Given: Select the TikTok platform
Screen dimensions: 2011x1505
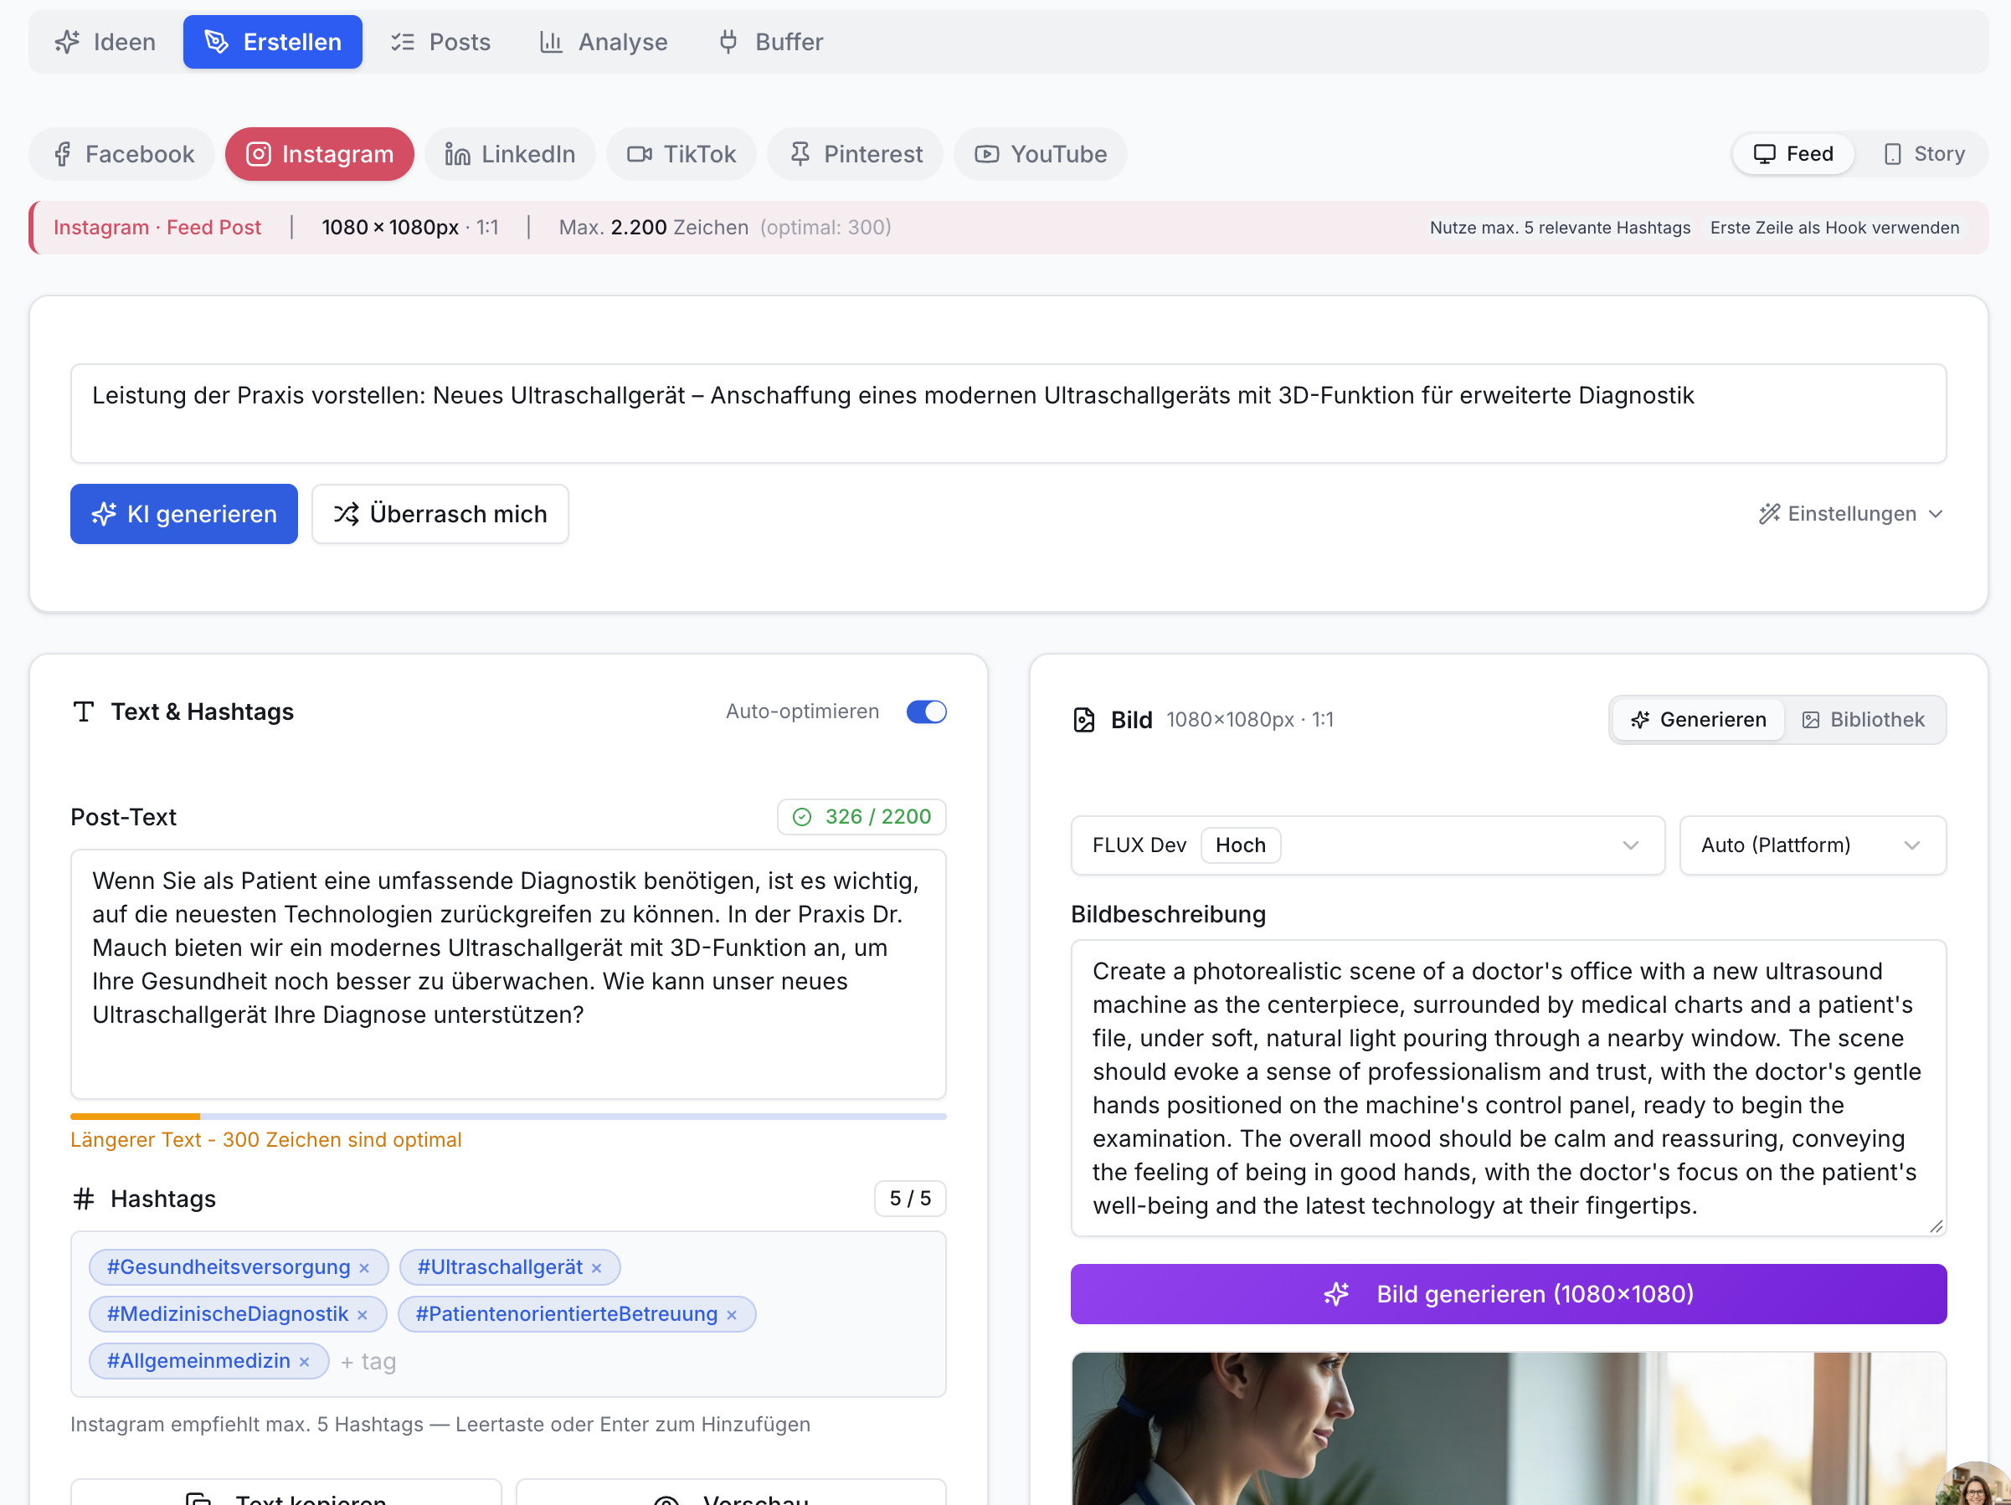Looking at the screenshot, I should coord(681,153).
